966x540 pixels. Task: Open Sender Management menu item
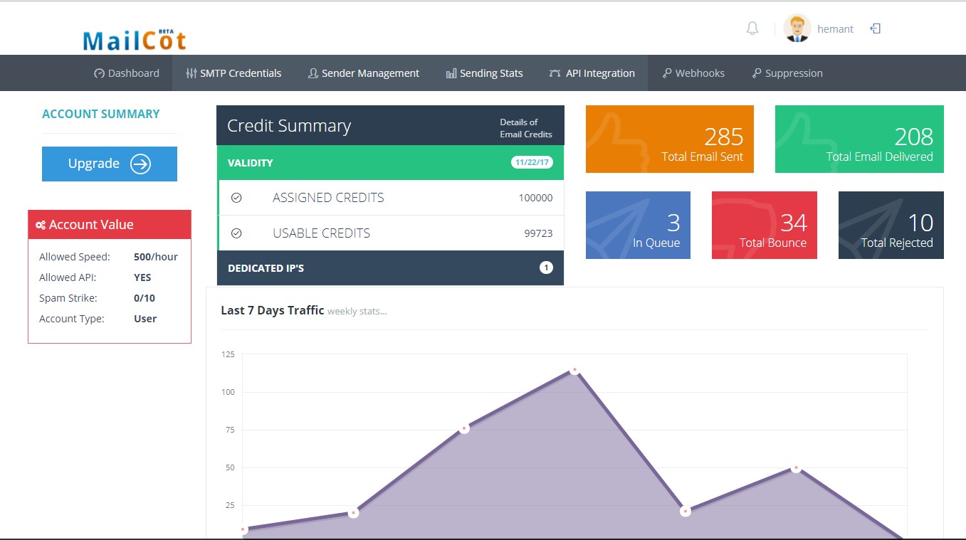coord(363,73)
